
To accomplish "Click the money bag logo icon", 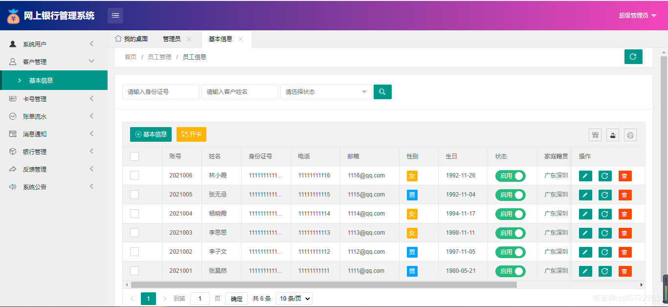I will (x=13, y=16).
